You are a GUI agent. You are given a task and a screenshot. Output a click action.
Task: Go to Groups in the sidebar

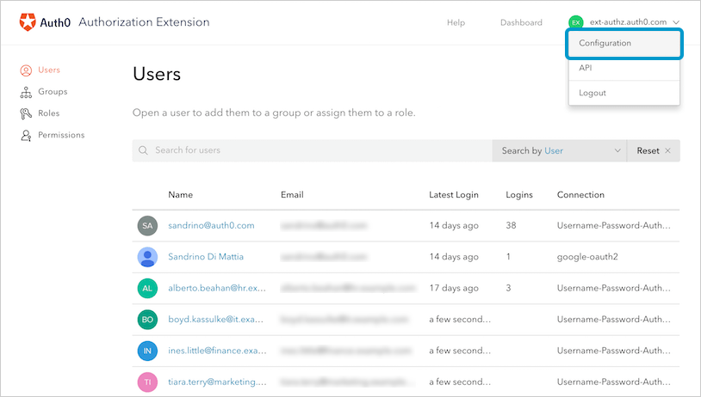[53, 91]
